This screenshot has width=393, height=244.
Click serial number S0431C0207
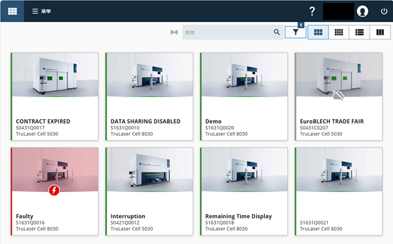(x=314, y=128)
